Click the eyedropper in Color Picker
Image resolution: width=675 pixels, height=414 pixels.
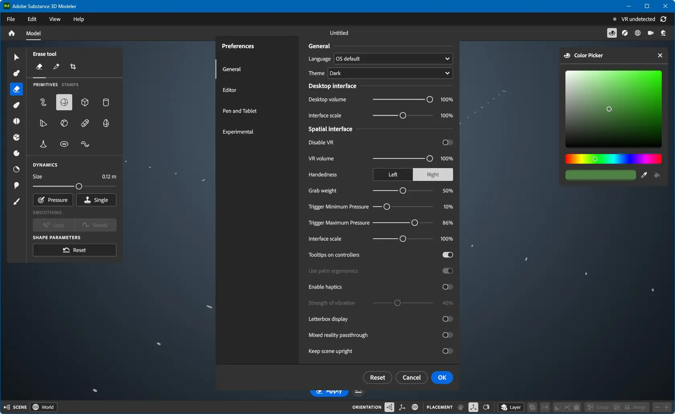(x=644, y=175)
